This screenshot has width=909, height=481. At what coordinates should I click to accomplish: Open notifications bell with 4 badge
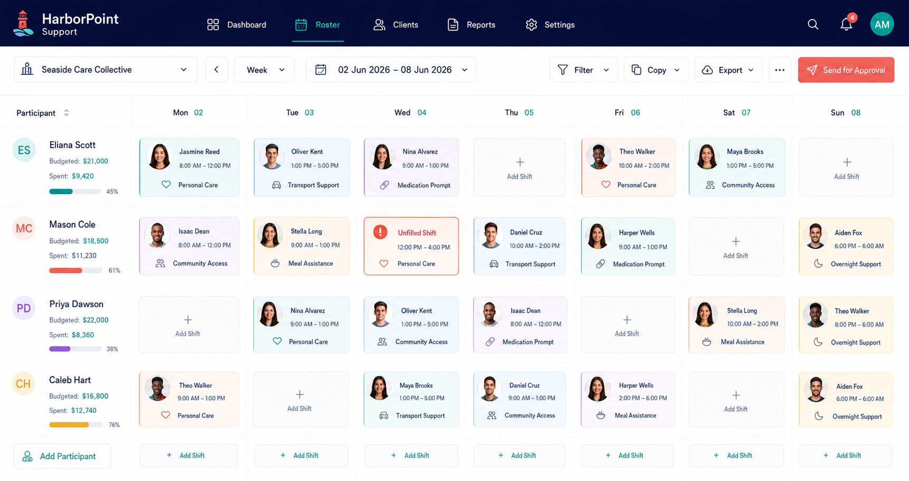click(847, 24)
